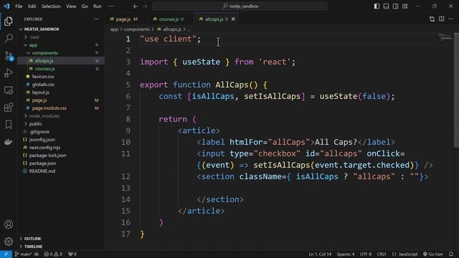Open the Customize Layout icon
Screen dimensions: 459x258
click(404, 6)
